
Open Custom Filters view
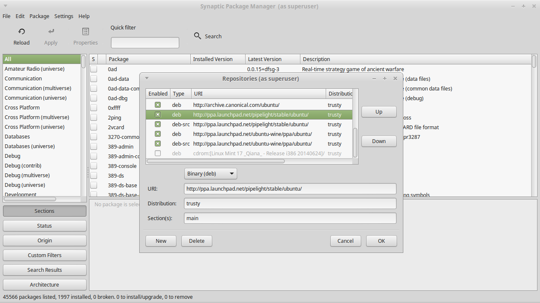pos(45,255)
